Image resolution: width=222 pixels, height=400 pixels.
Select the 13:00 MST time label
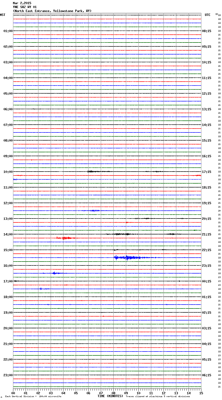8,219
